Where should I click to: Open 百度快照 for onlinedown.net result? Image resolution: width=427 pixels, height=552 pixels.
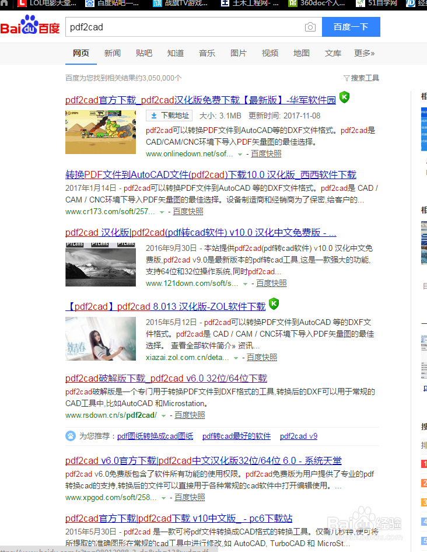click(x=266, y=154)
